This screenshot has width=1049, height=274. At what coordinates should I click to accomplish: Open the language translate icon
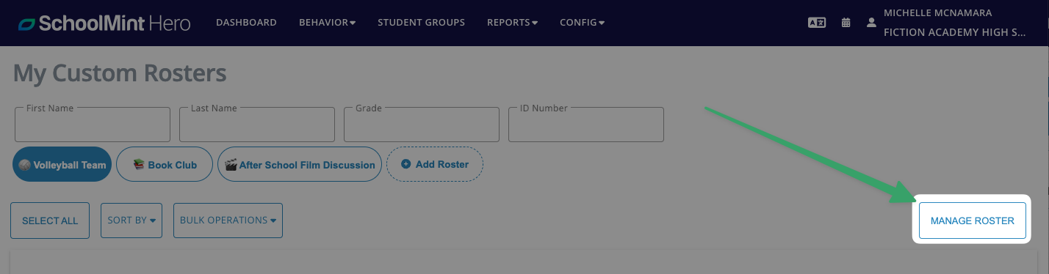[x=816, y=23]
